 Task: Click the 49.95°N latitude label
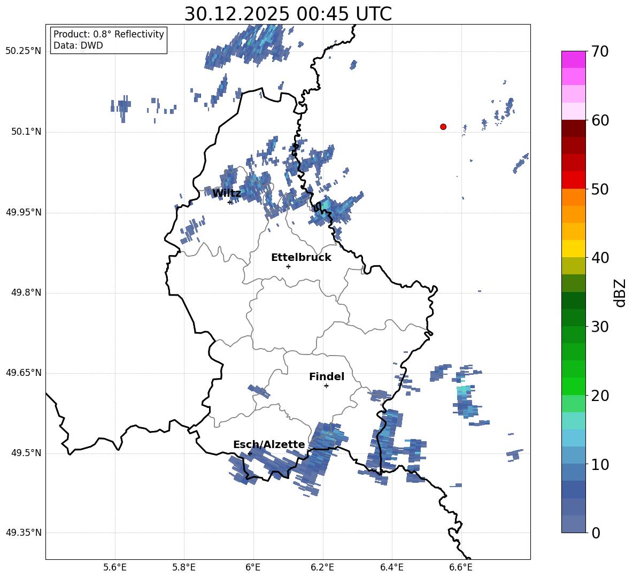click(x=24, y=212)
